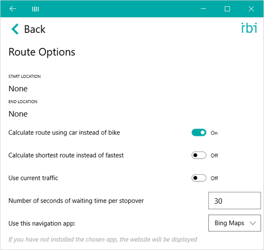Viewport: 264px width, 250px height.
Task: Click the white back arrow in the title bar
Action: click(12, 9)
